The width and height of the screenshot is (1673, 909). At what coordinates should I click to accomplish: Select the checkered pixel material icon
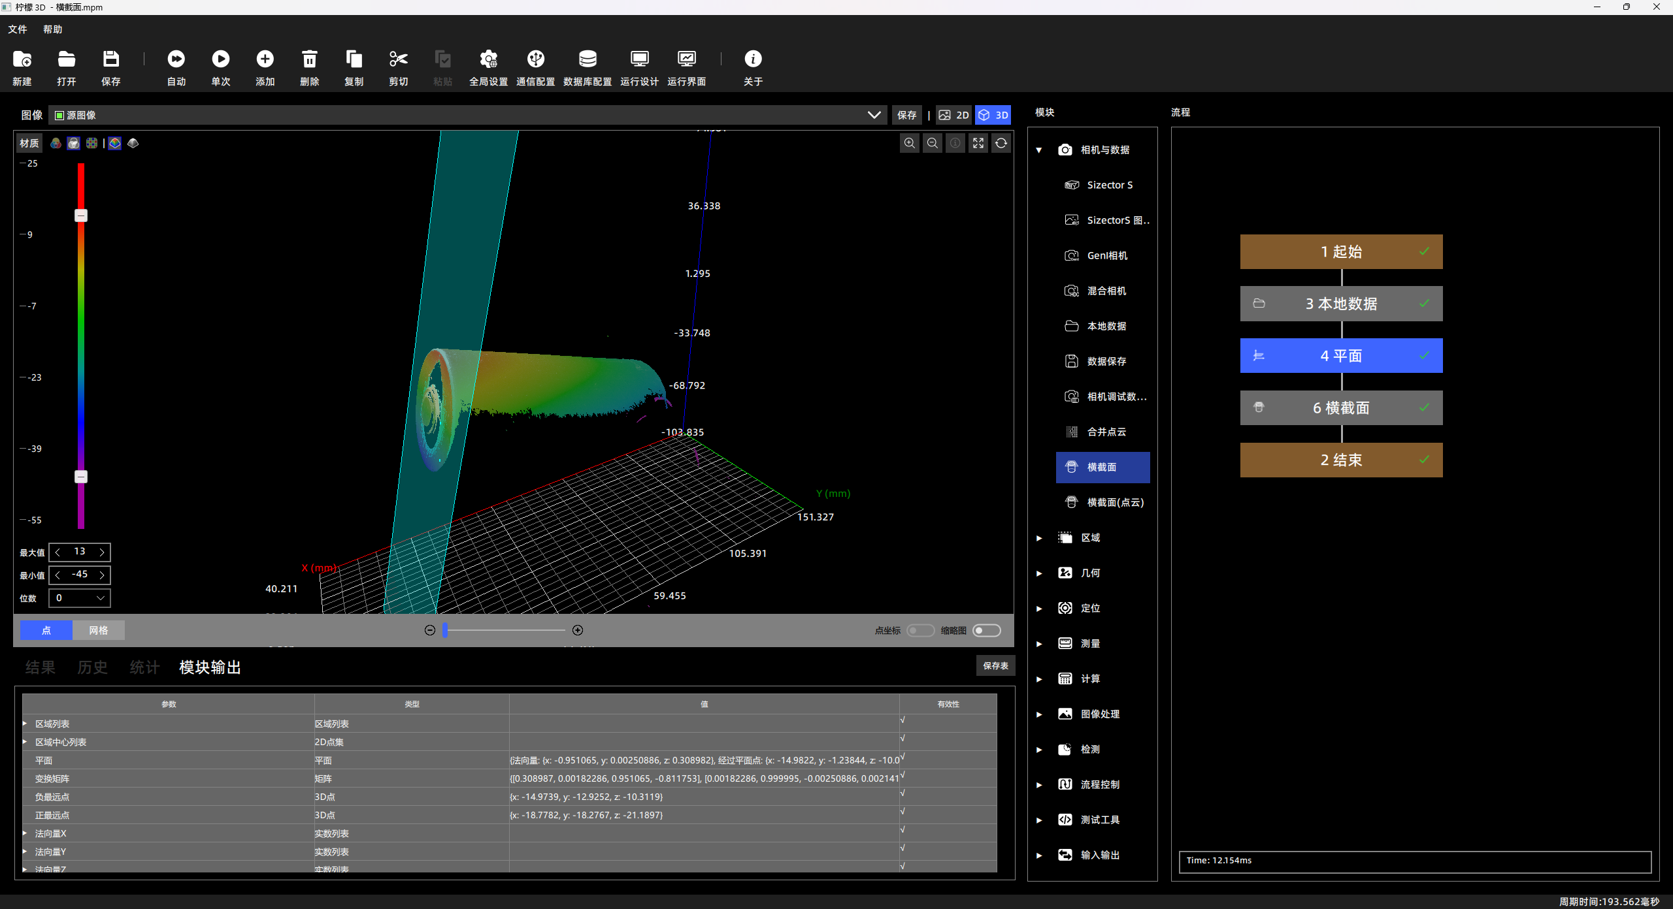92,143
